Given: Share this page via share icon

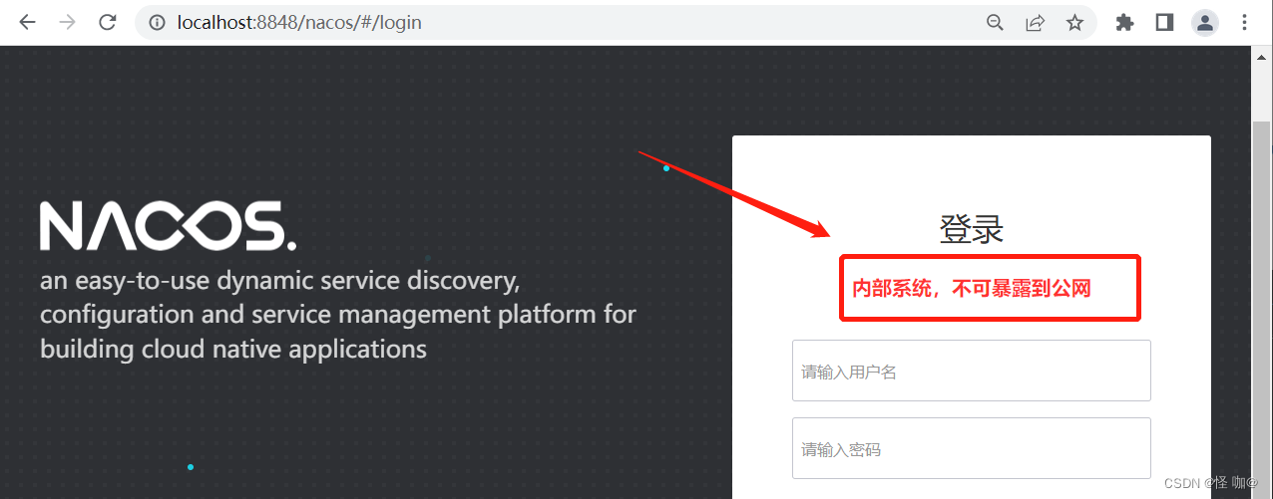Looking at the screenshot, I should tap(1035, 22).
